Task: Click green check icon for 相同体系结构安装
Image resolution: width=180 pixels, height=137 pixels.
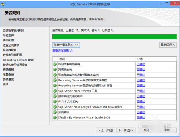Action: point(55,64)
